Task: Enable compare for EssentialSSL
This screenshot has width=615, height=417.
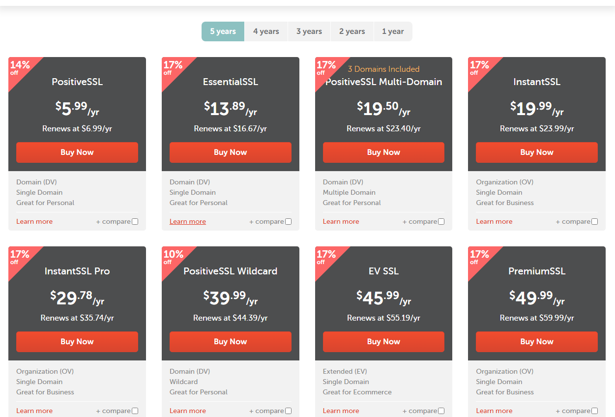Action: coord(289,222)
